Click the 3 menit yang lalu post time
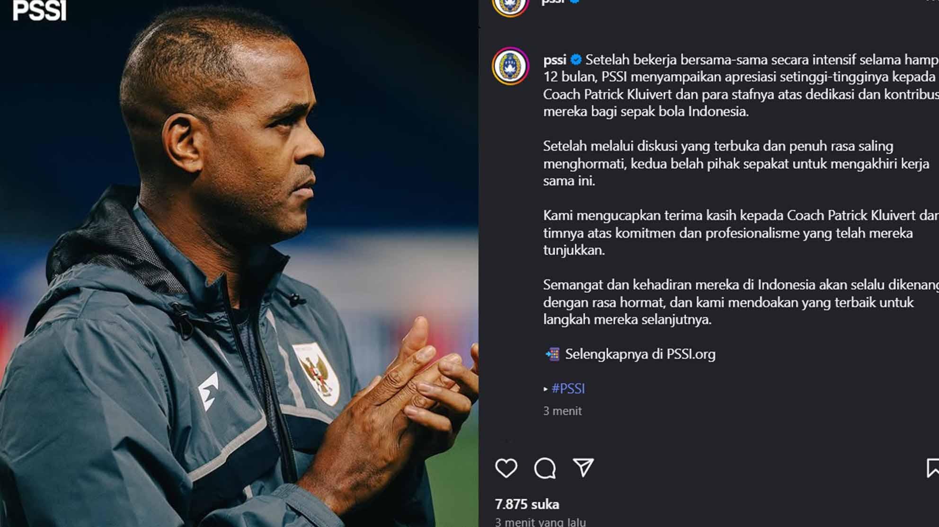Viewport: 939px width, 527px height. tap(540, 521)
